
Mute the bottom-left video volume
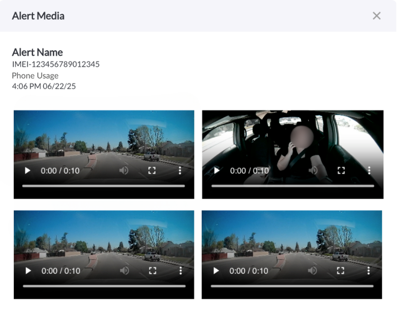tap(124, 271)
